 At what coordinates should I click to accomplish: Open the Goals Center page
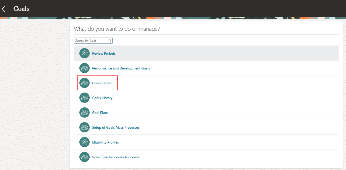[x=102, y=83]
